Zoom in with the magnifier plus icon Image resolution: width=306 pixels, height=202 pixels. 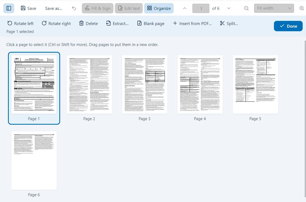302,8
